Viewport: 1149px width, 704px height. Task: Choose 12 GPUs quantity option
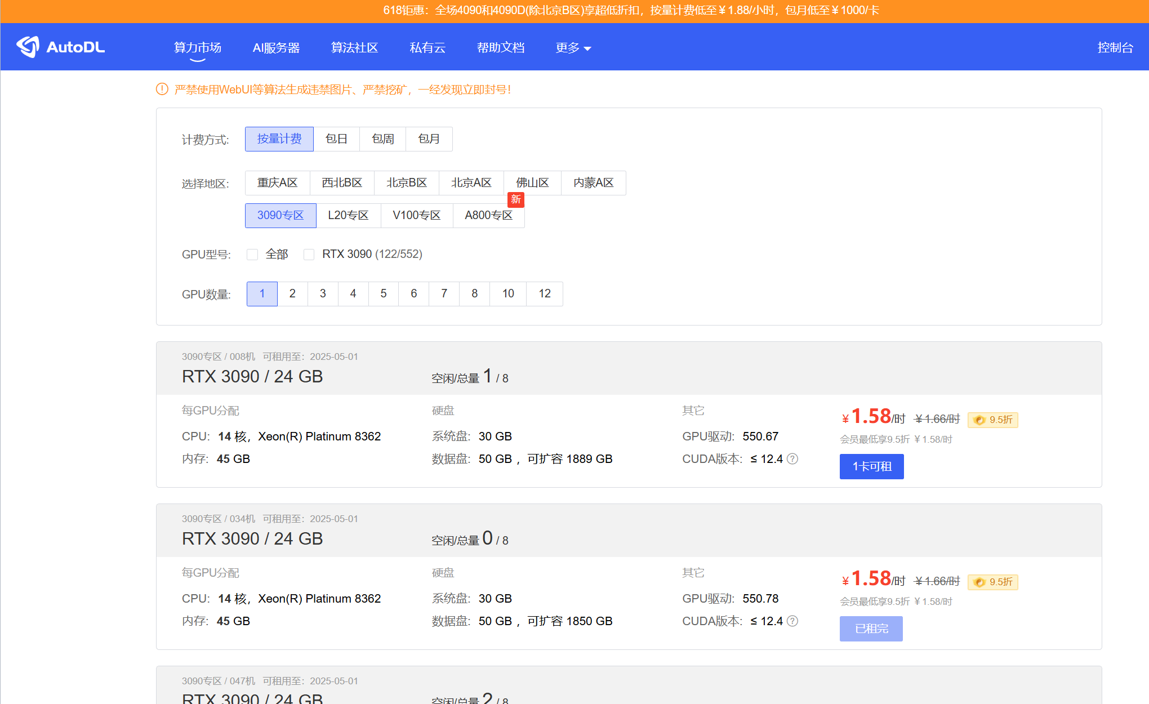point(544,294)
